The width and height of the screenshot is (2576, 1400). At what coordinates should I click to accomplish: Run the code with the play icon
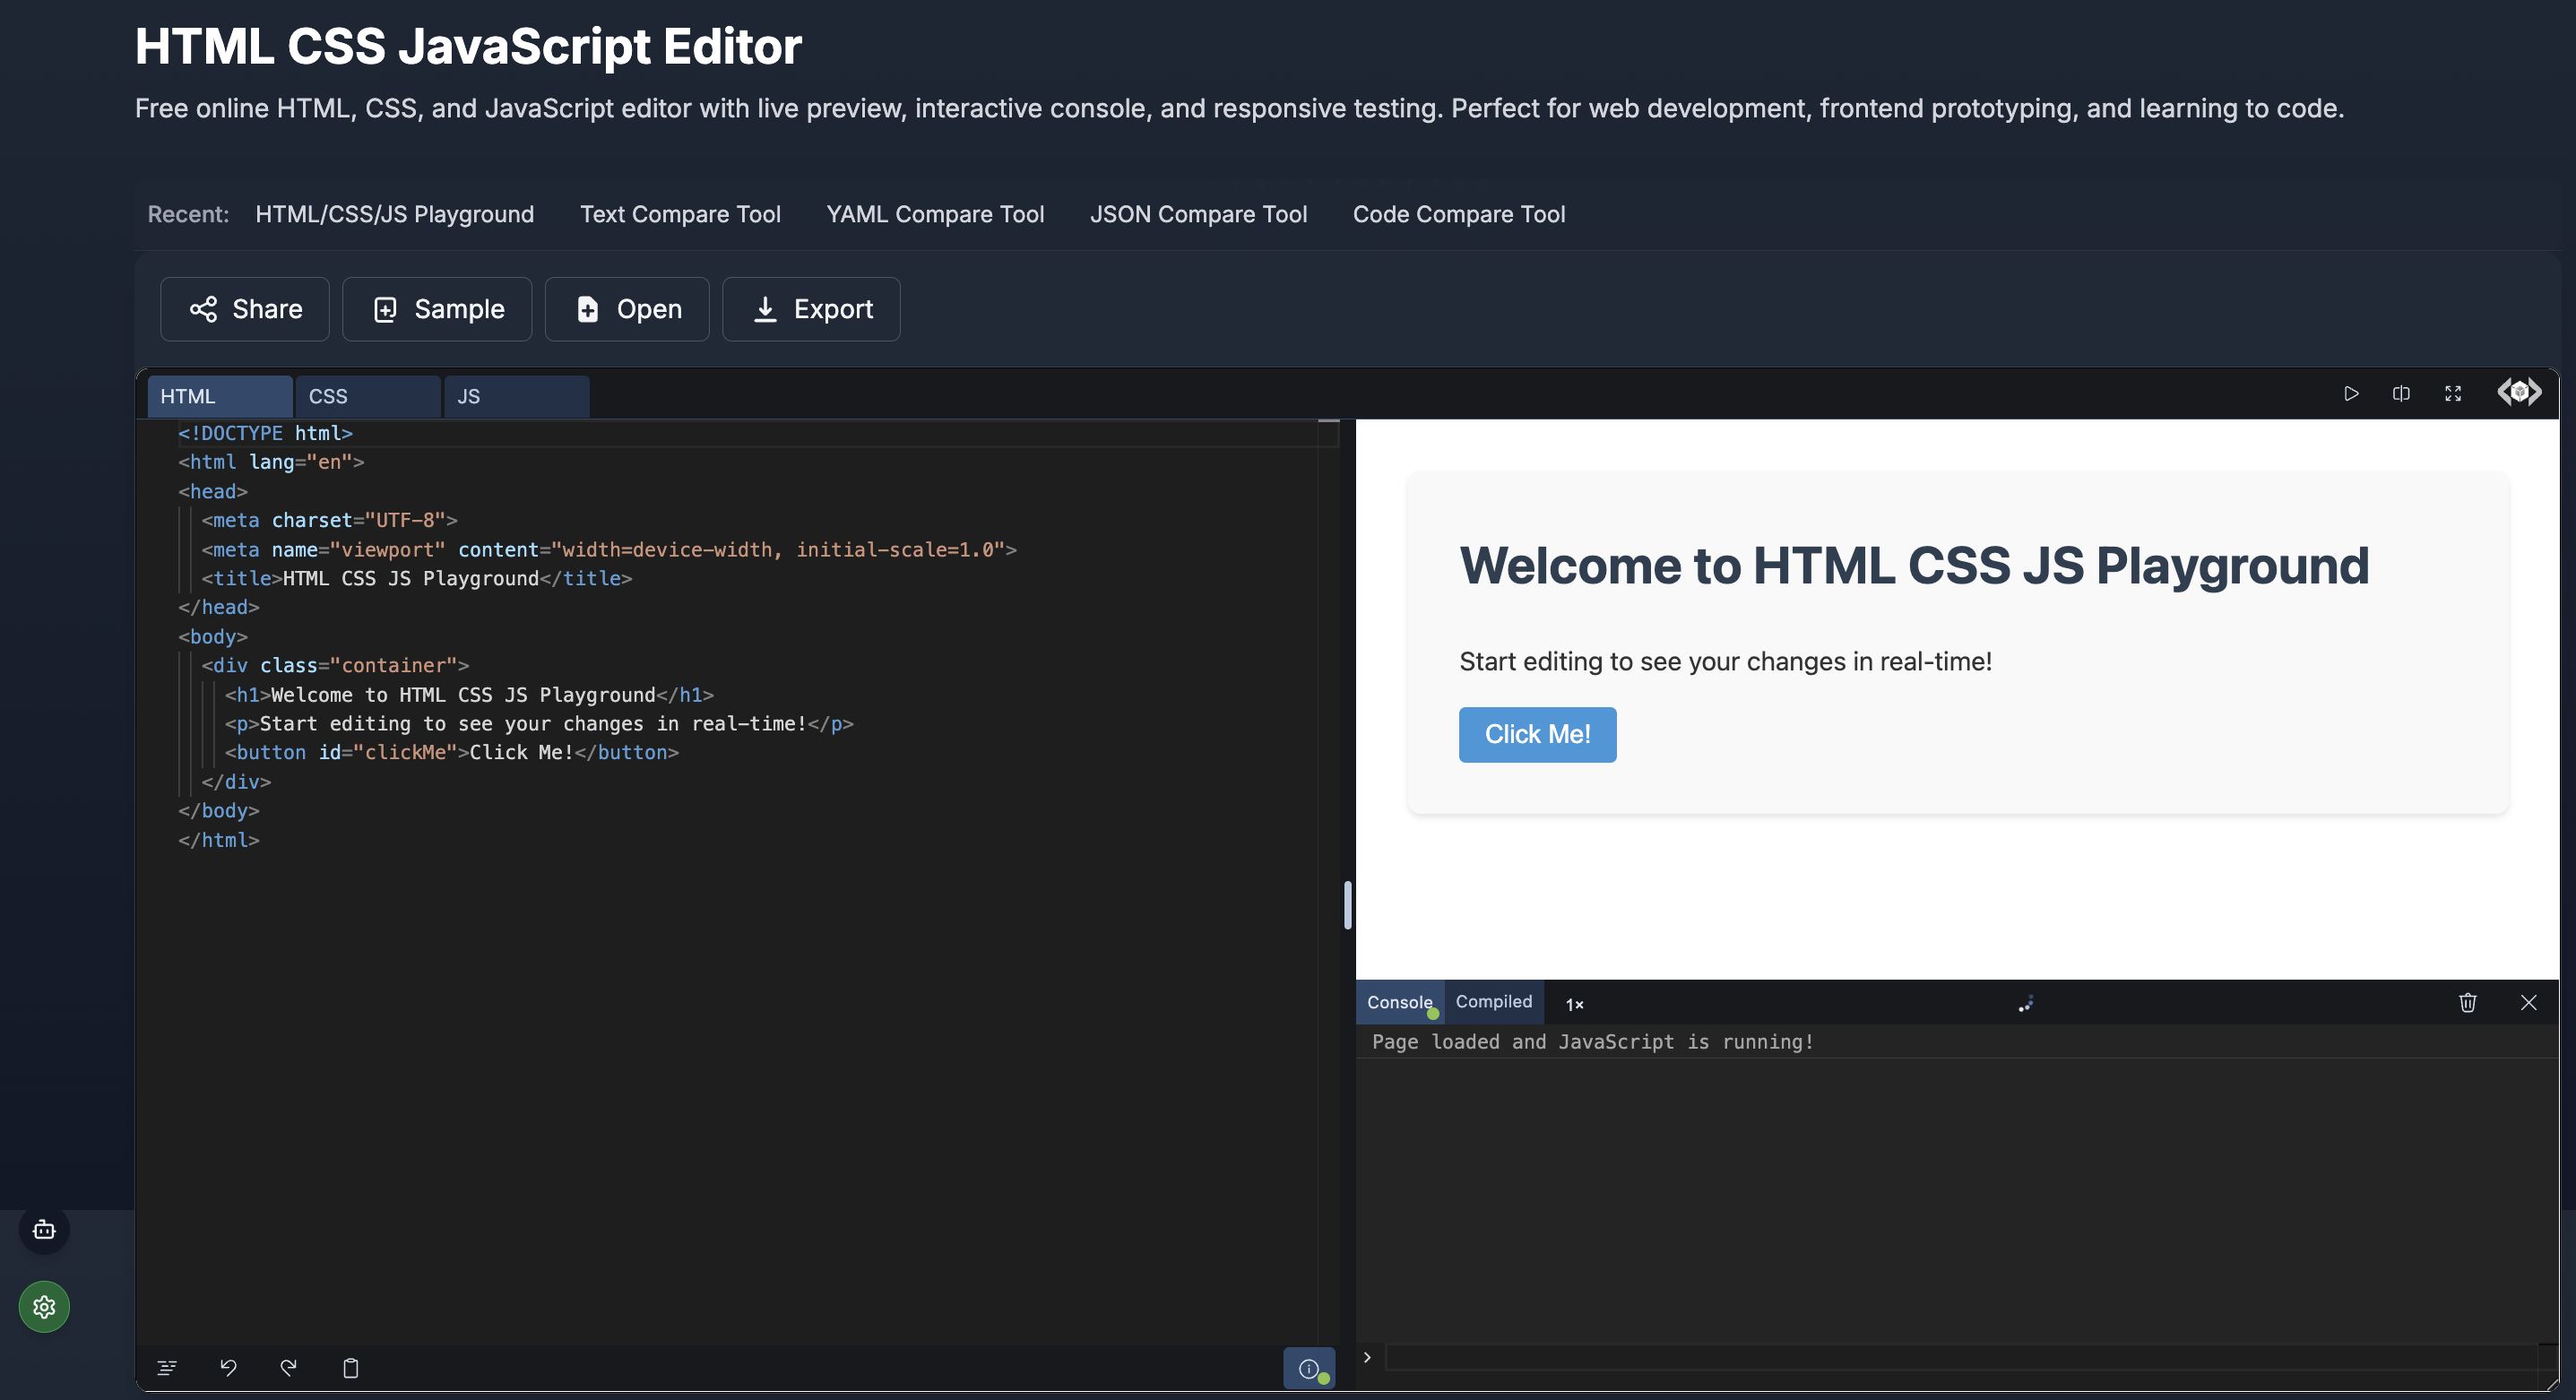[x=2351, y=394]
